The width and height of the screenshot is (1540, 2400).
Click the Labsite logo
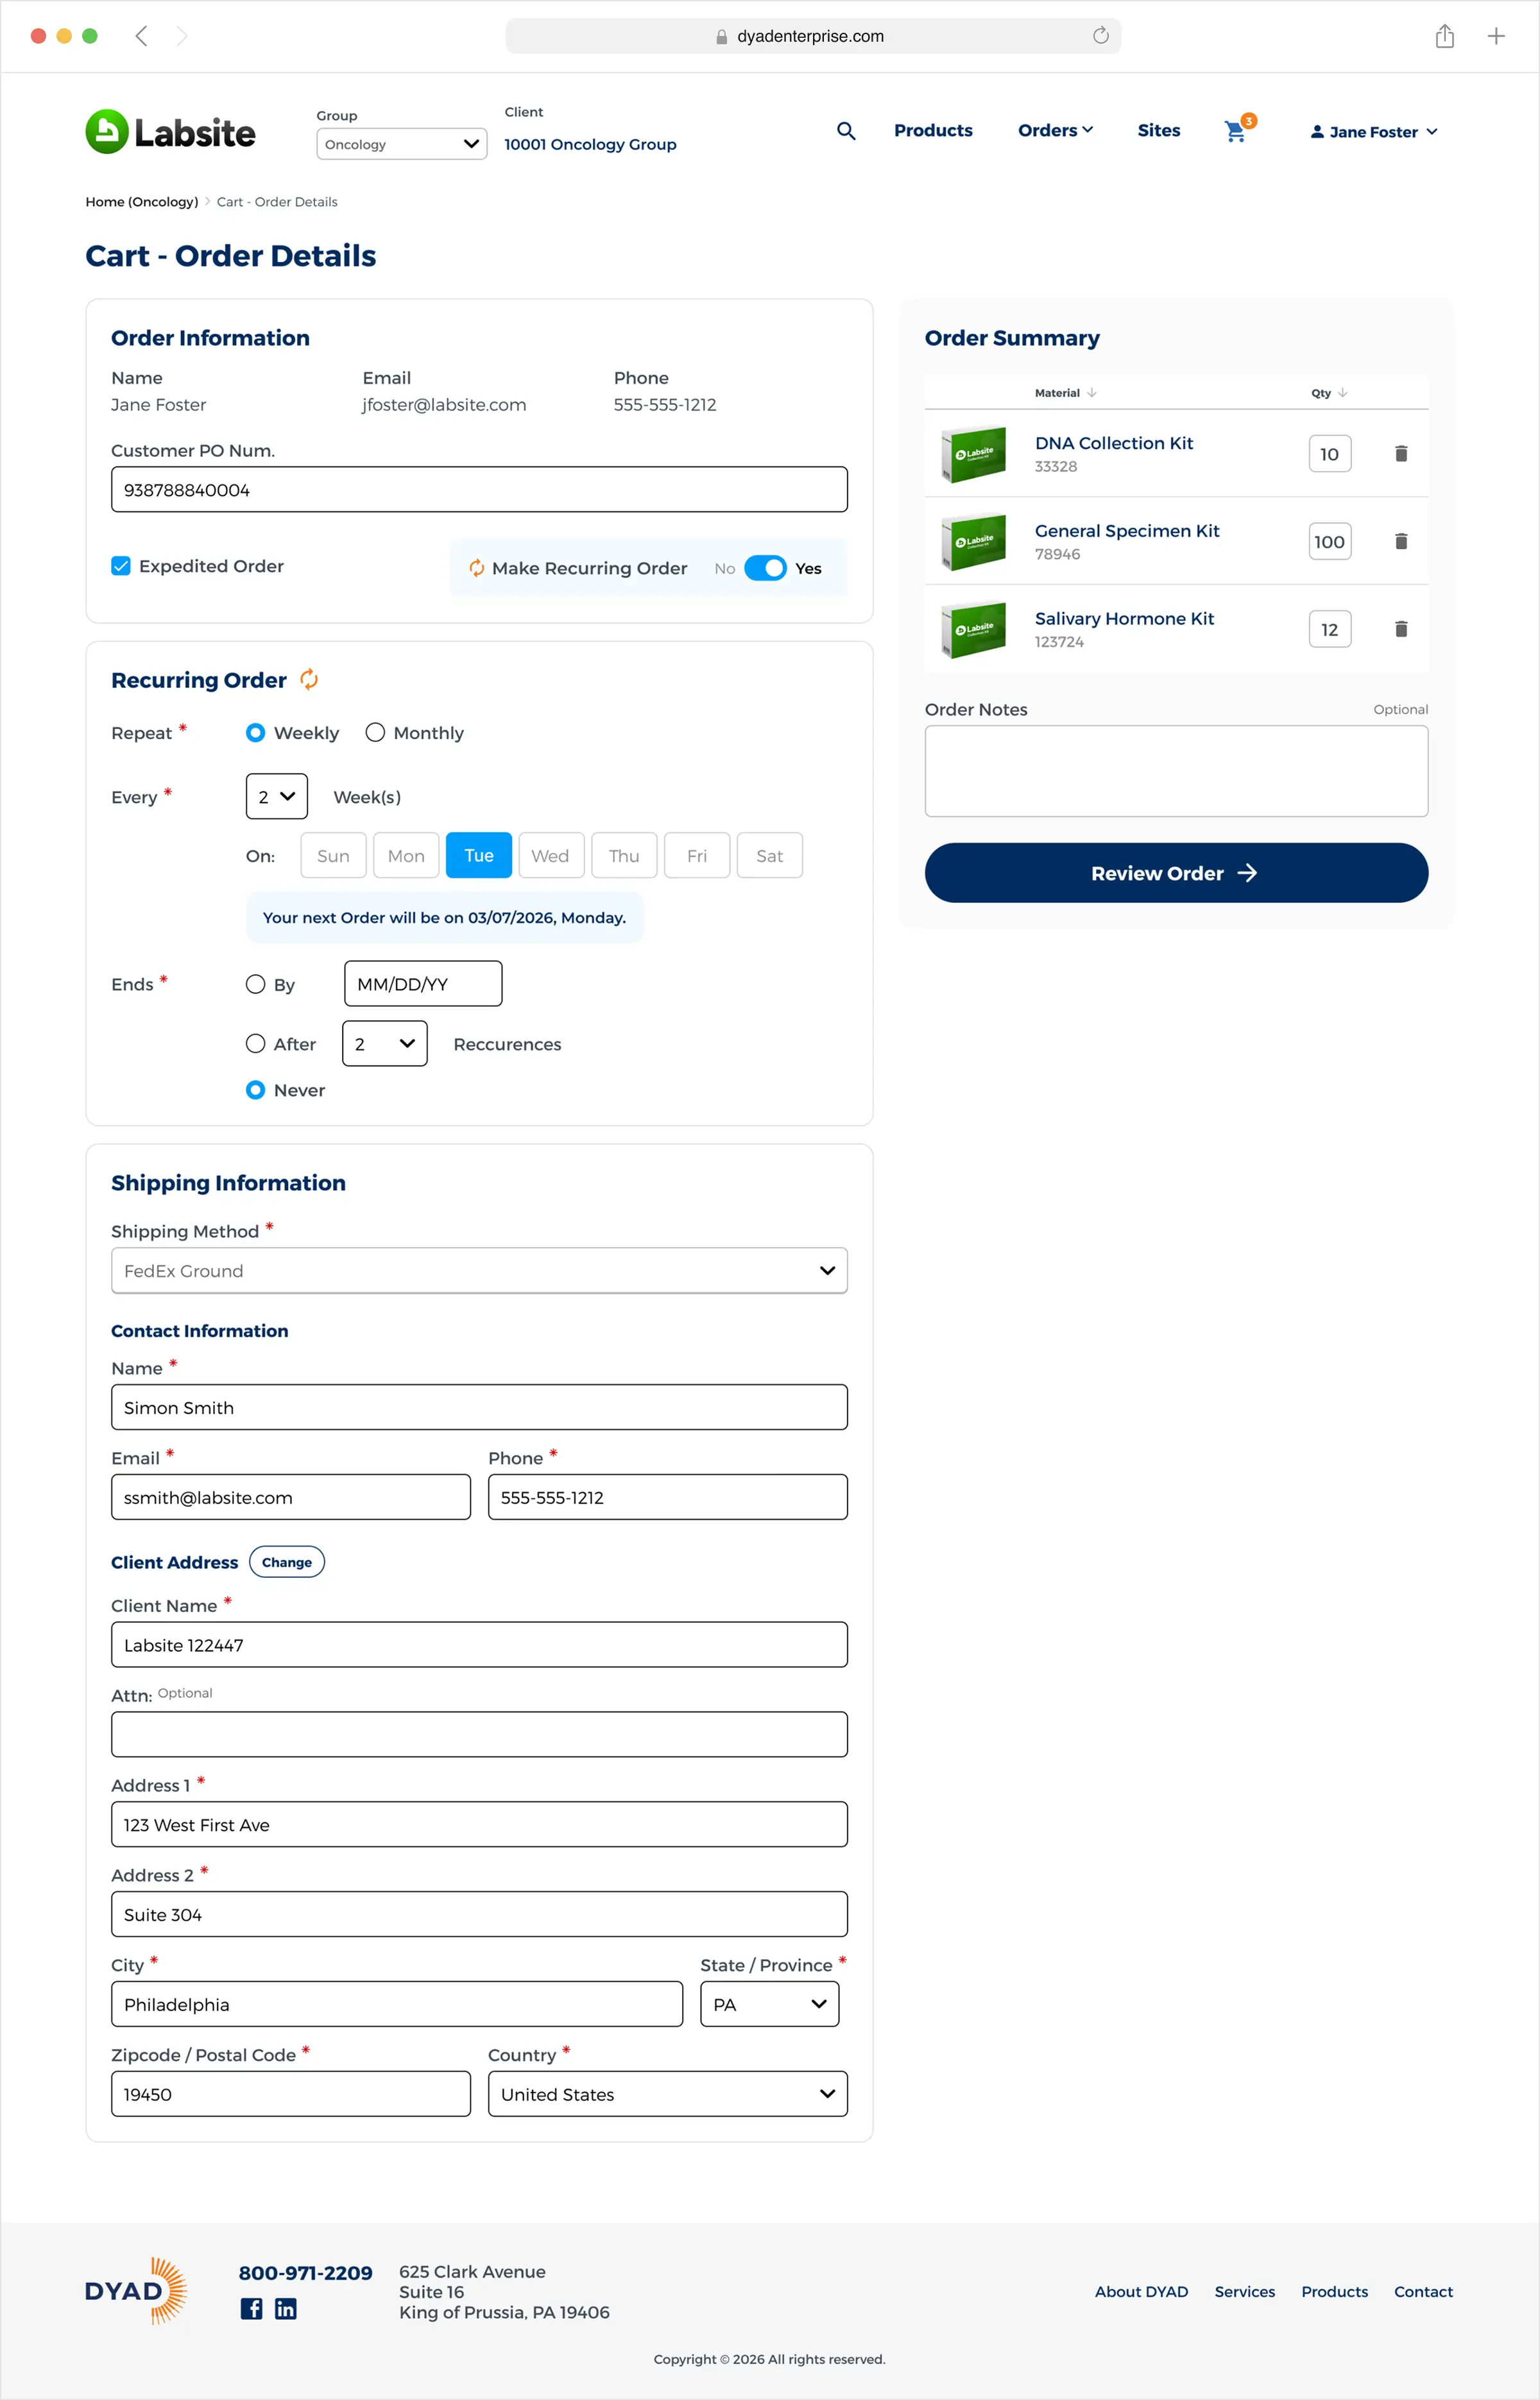point(170,132)
